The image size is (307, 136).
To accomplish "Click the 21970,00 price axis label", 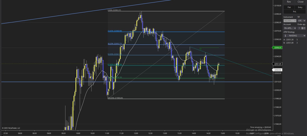I will [x=278, y=116].
